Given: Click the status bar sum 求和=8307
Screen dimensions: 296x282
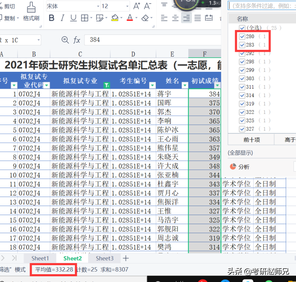Looking at the screenshot, I should click(x=114, y=270).
